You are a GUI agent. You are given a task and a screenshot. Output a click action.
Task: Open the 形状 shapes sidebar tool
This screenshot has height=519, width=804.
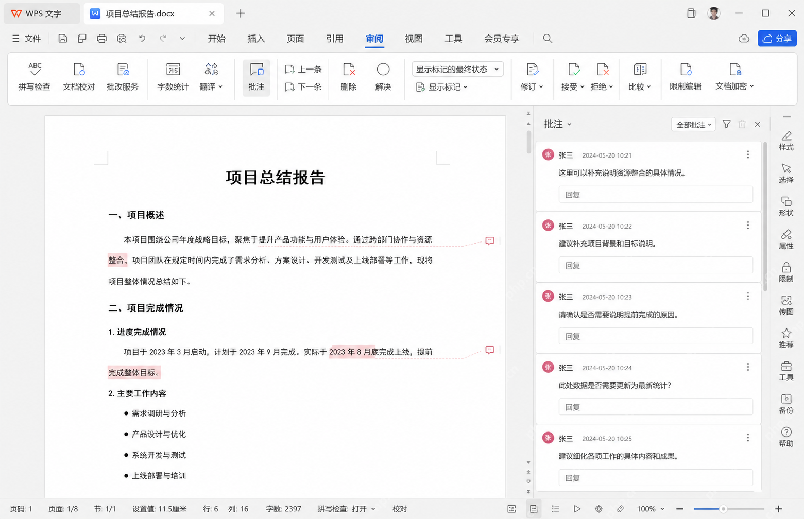tap(786, 207)
